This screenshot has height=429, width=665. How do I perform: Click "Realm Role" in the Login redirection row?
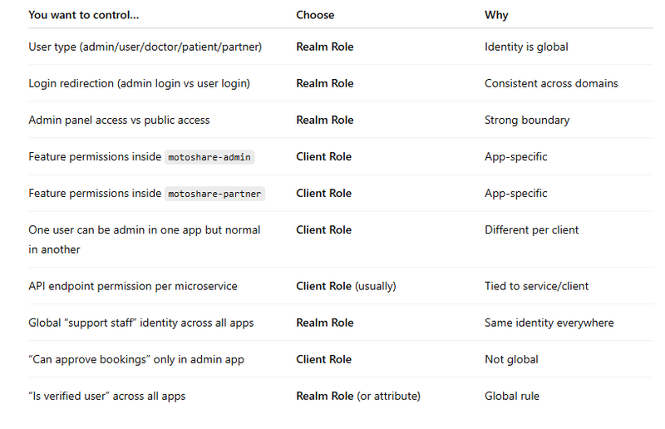coord(324,83)
